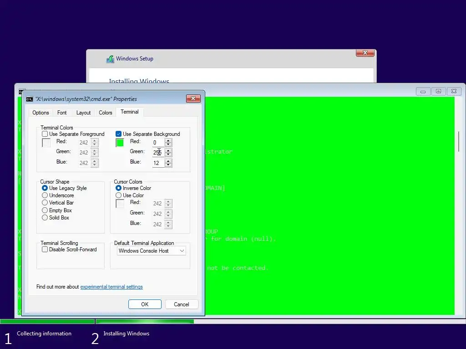The image size is (466, 349).
Task: Switch to the Options tab
Action: pos(41,113)
